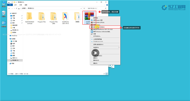This screenshot has height=101, width=190.
Task: Click the blue help question mark icon
Action: pos(107,5)
